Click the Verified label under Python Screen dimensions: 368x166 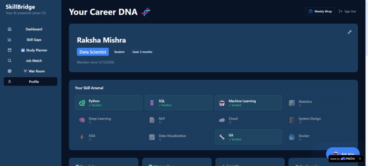95,106
